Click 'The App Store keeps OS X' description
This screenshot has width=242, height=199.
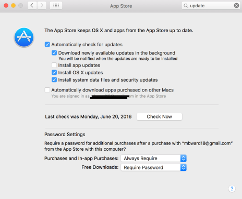click(x=119, y=31)
